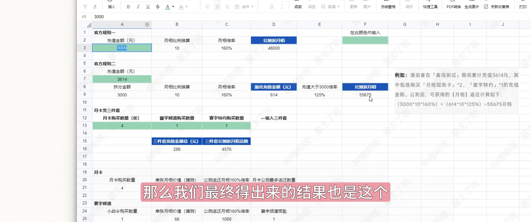The image size is (531, 222).
Task: Click the select-all corner triangle
Action: 89,25
